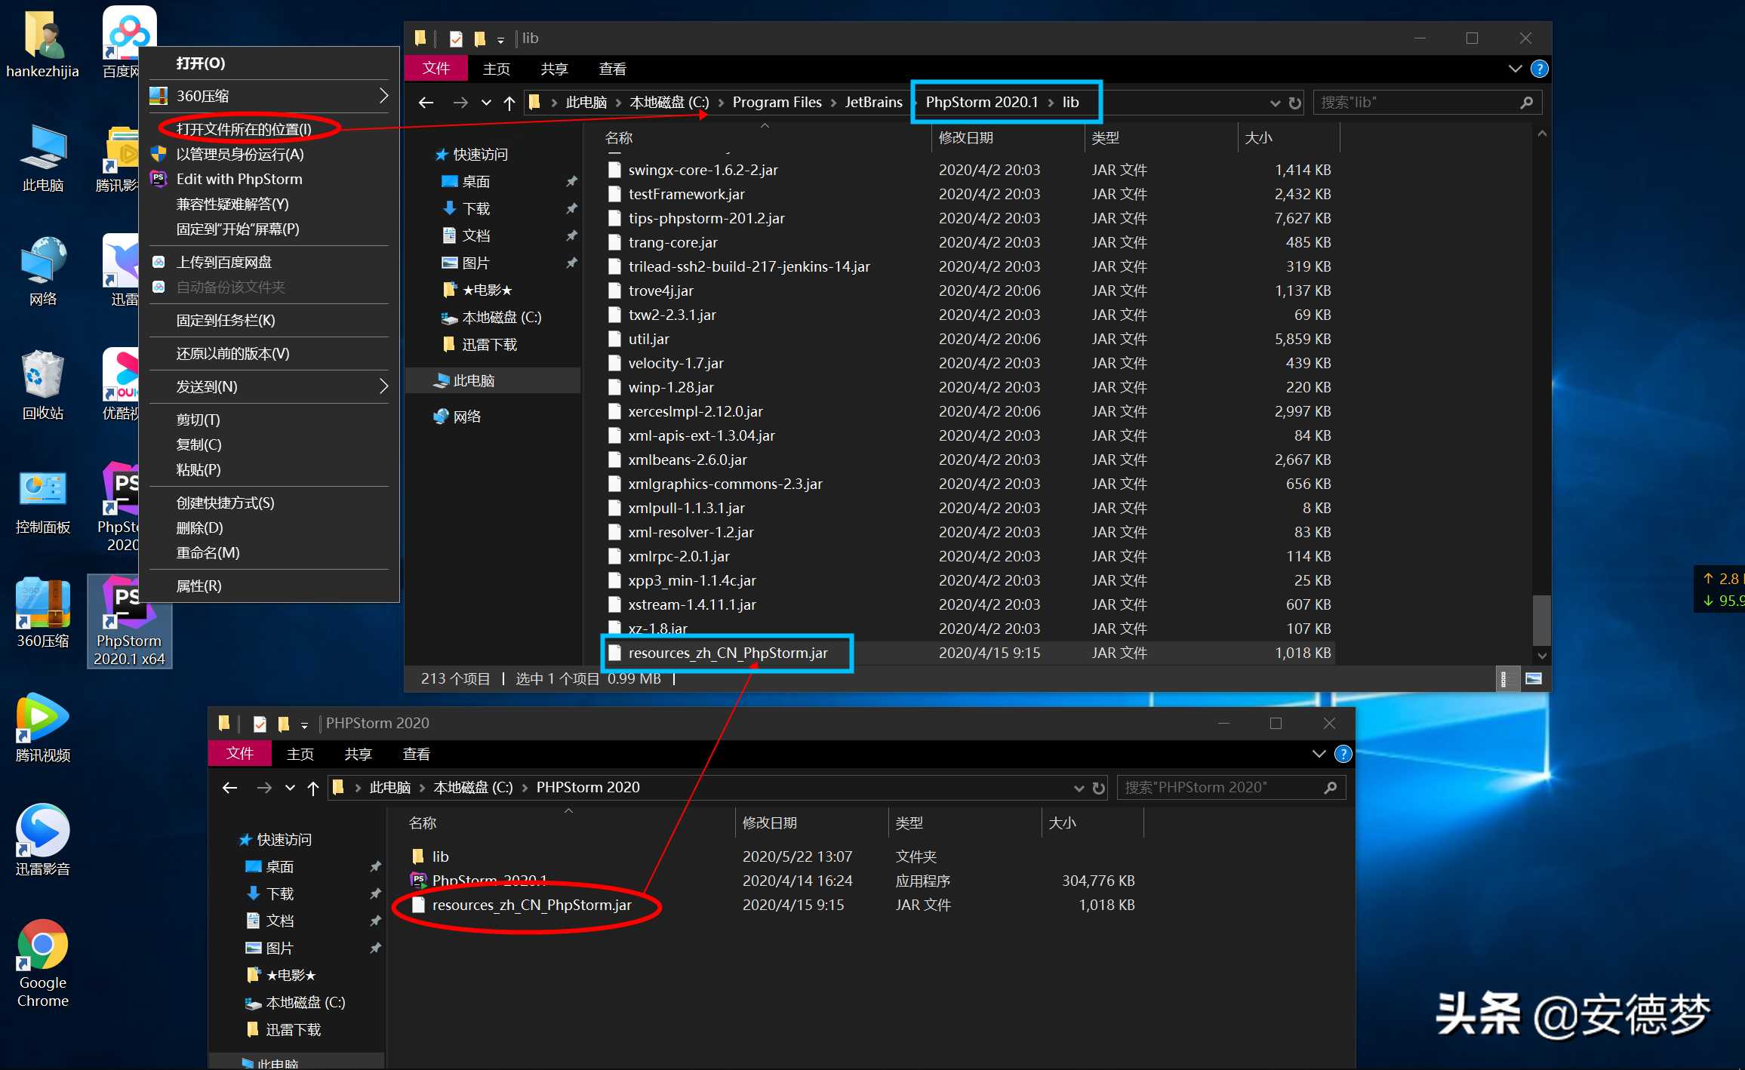The height and width of the screenshot is (1070, 1745).
Task: Open help icon in lib window
Action: pos(1539,69)
